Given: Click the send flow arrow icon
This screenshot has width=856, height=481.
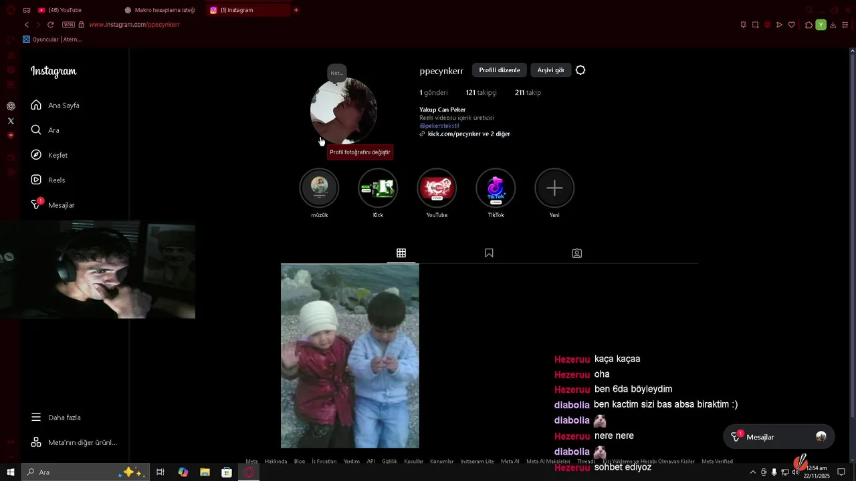Looking at the screenshot, I should click(780, 25).
